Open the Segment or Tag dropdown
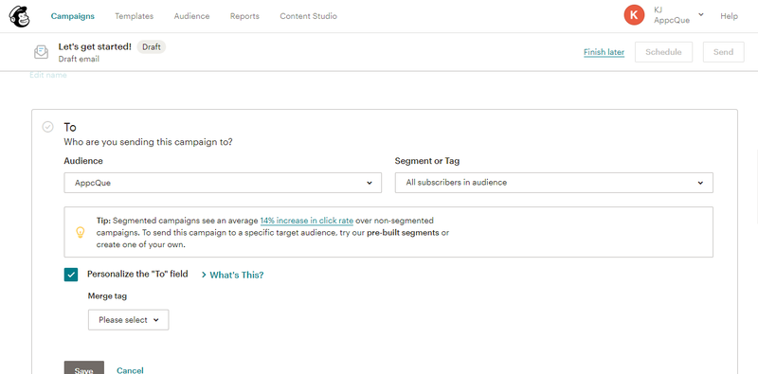The height and width of the screenshot is (374, 758). pyautogui.click(x=553, y=183)
